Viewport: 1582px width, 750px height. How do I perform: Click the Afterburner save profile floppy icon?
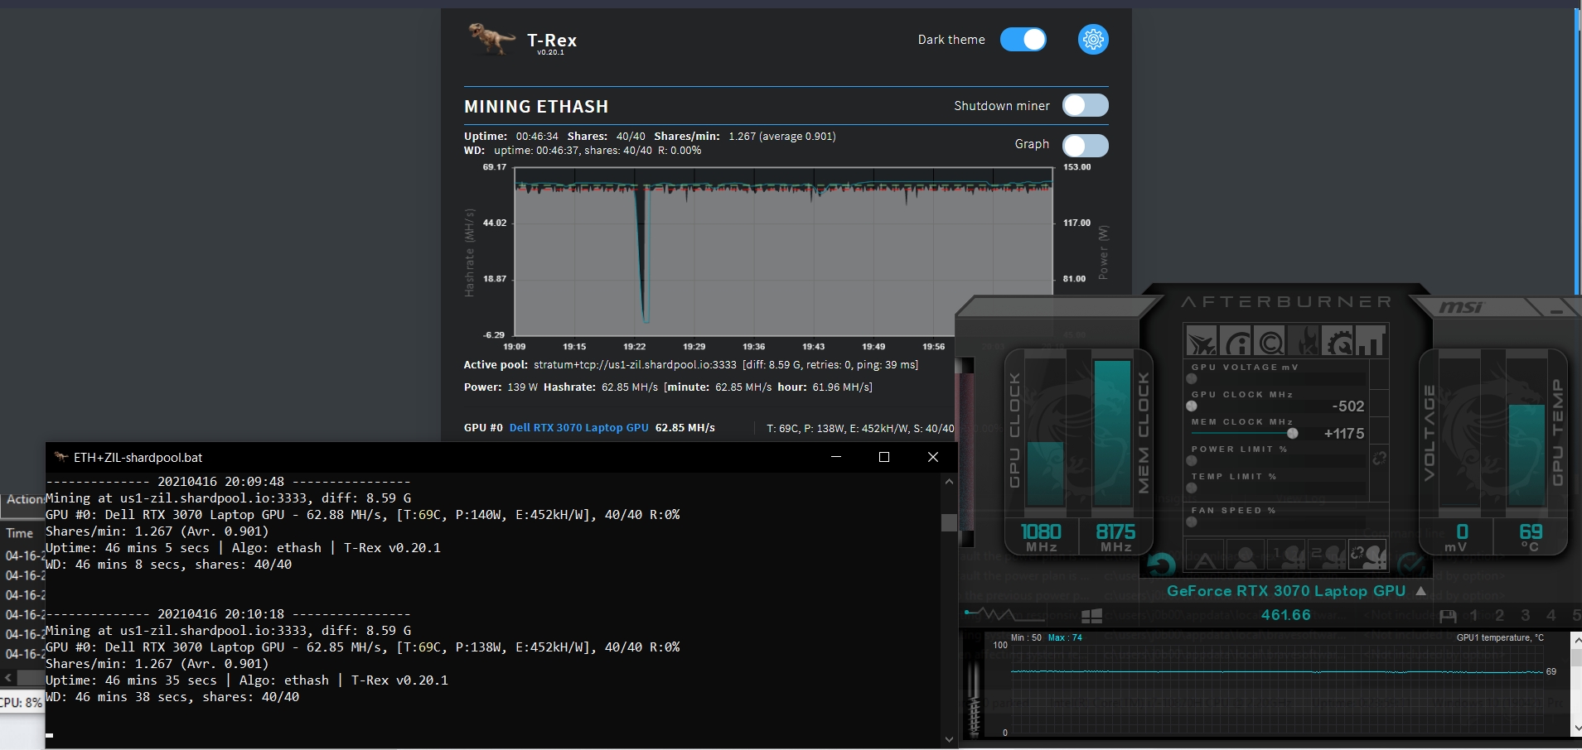tap(1448, 616)
